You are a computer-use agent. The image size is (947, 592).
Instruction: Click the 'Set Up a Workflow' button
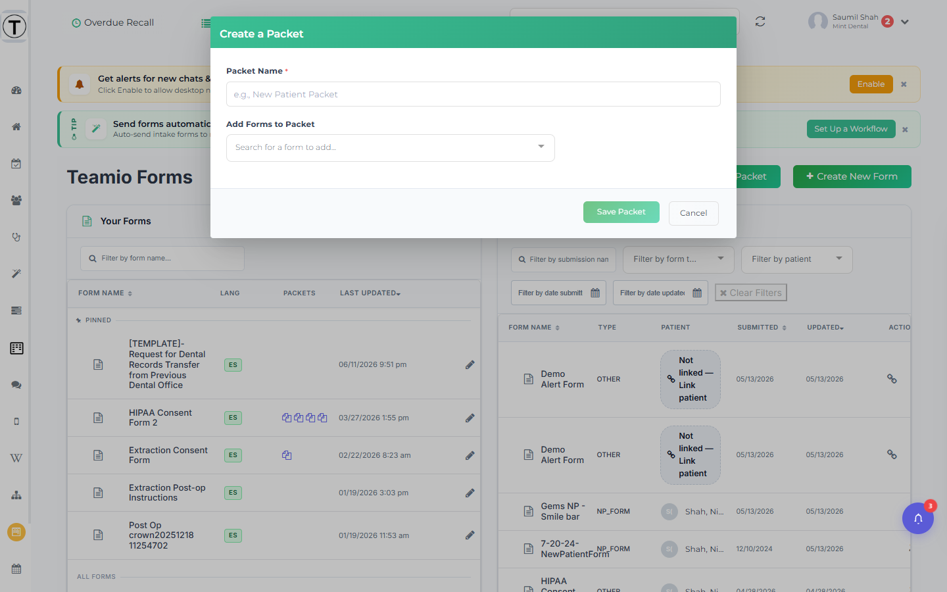[851, 129]
